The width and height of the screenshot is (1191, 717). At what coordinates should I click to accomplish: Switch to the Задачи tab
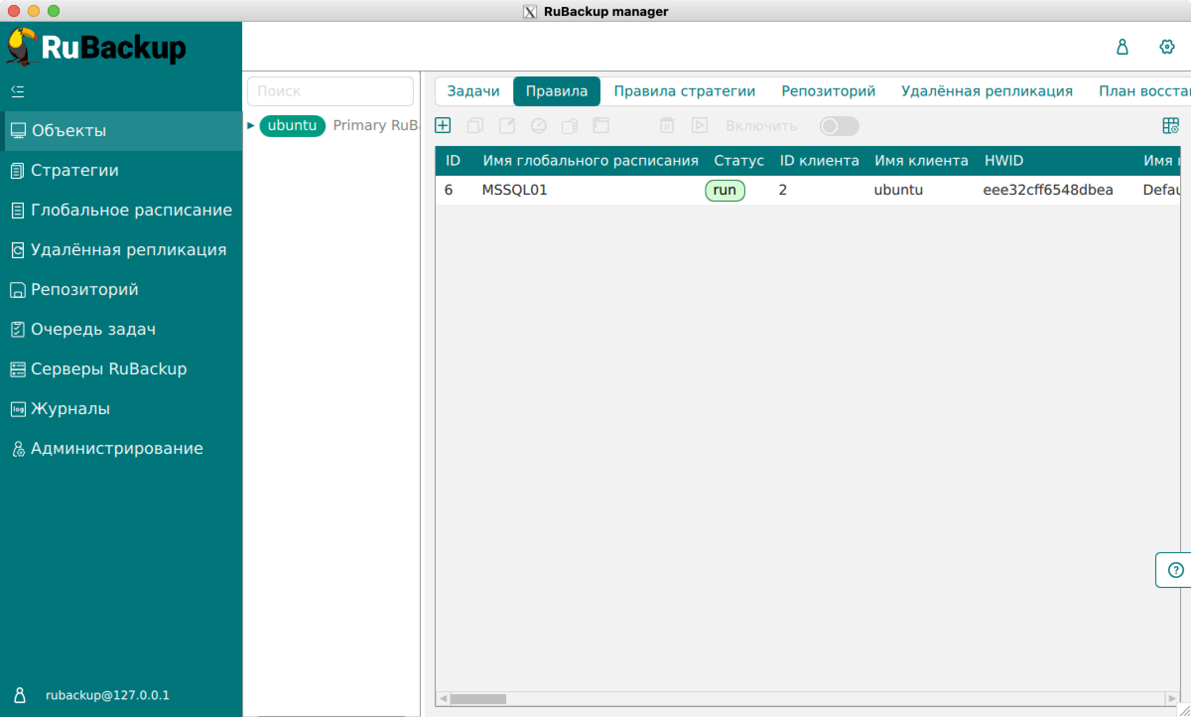(473, 91)
